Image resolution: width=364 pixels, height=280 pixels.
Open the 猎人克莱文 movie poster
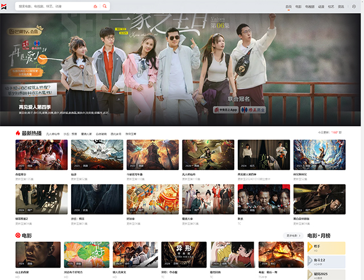click(135, 254)
